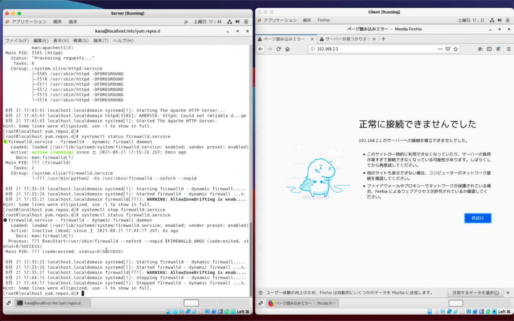Screen dimensions: 514x321
Task: Click the terminal vertical scrollbar
Action: [x=251, y=259]
